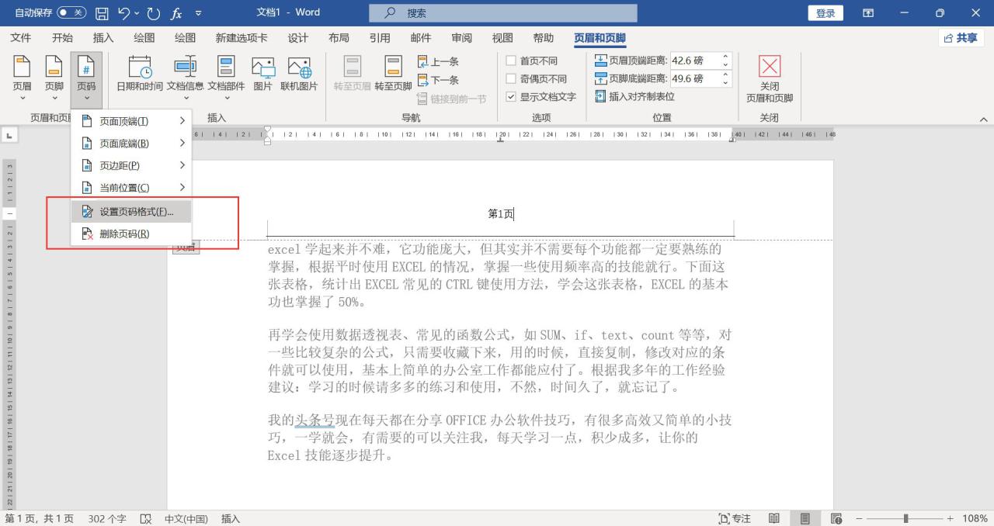Open the 视图 tab
This screenshot has width=994, height=526.
(x=502, y=38)
